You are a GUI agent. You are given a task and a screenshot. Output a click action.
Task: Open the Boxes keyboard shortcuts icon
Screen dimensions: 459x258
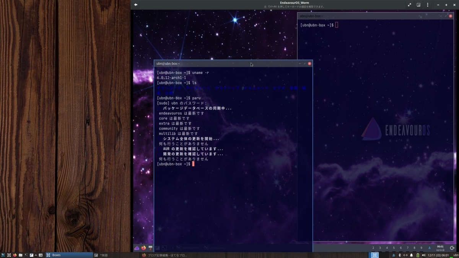(418, 5)
